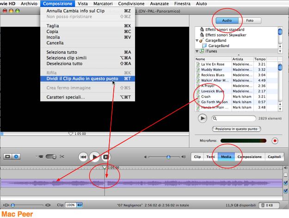Choose Seleziona tutto menu item
This screenshot has height=218, width=289.
tap(87, 52)
